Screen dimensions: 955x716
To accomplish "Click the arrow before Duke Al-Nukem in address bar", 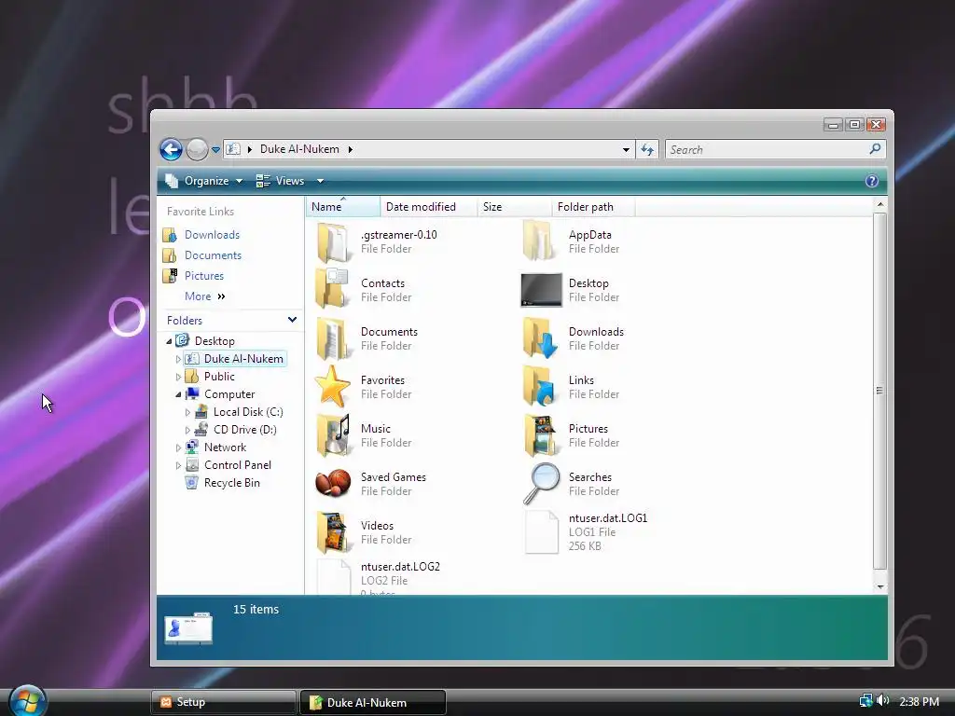I will tap(249, 149).
